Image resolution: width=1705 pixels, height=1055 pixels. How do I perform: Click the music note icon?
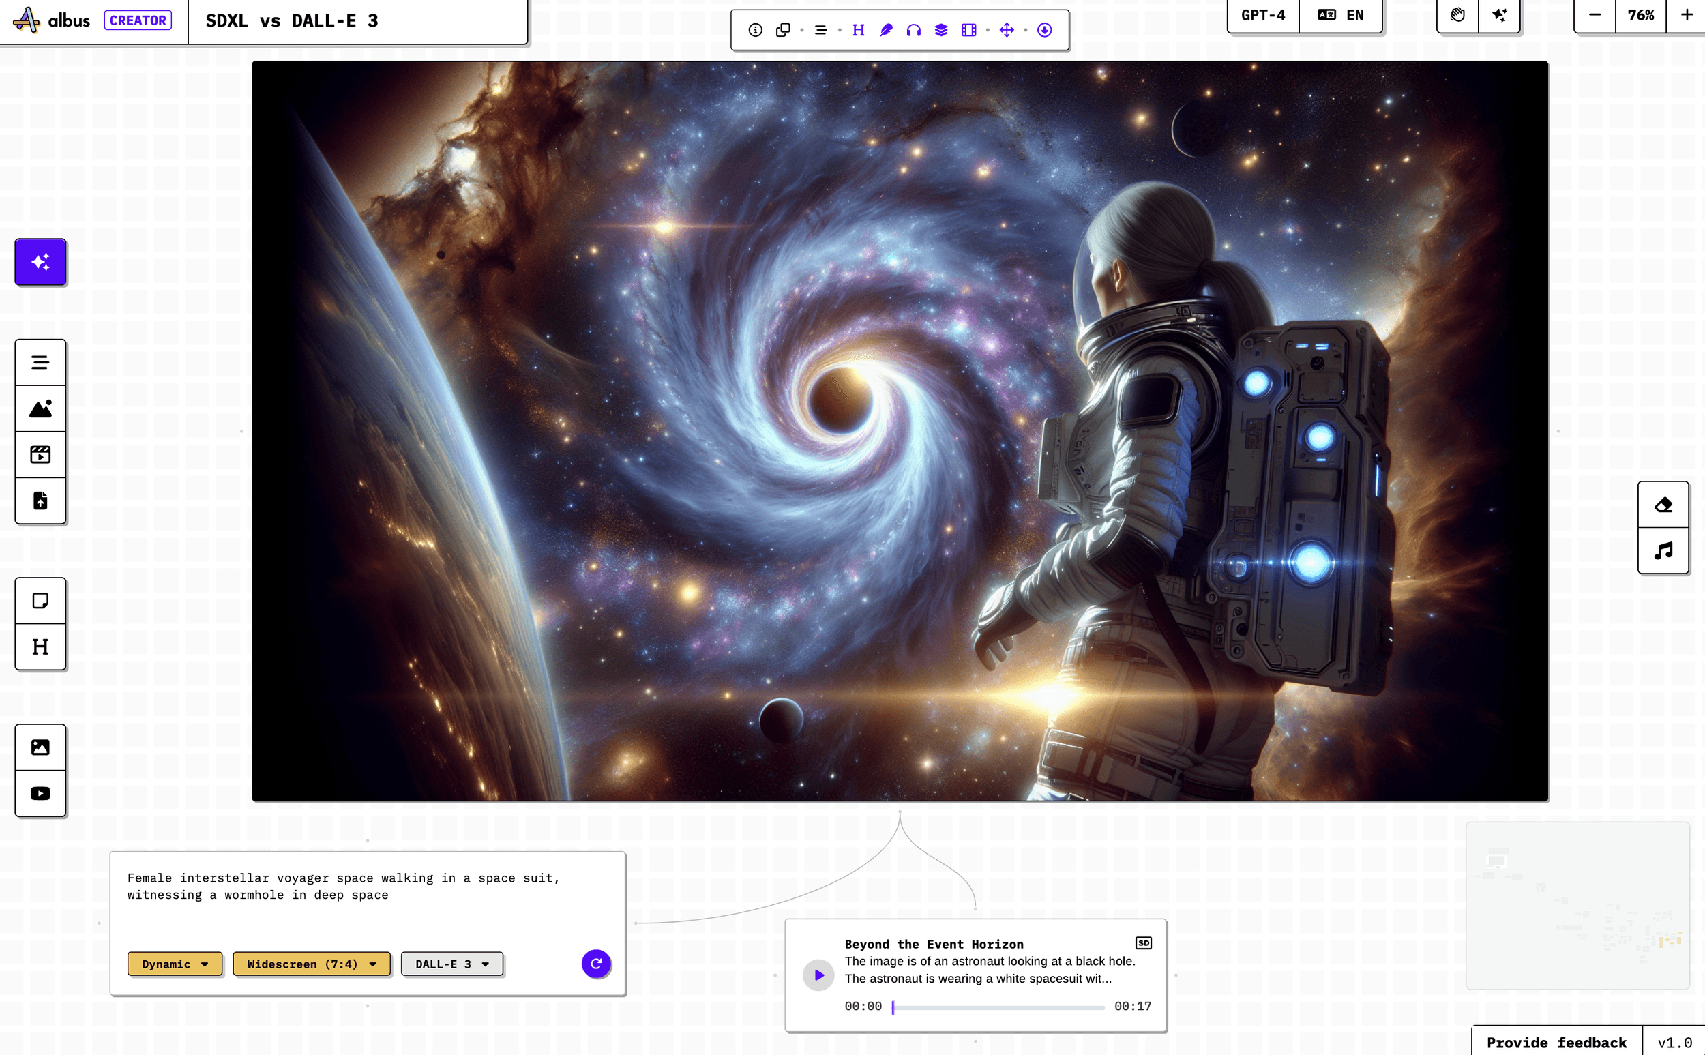tap(1663, 550)
